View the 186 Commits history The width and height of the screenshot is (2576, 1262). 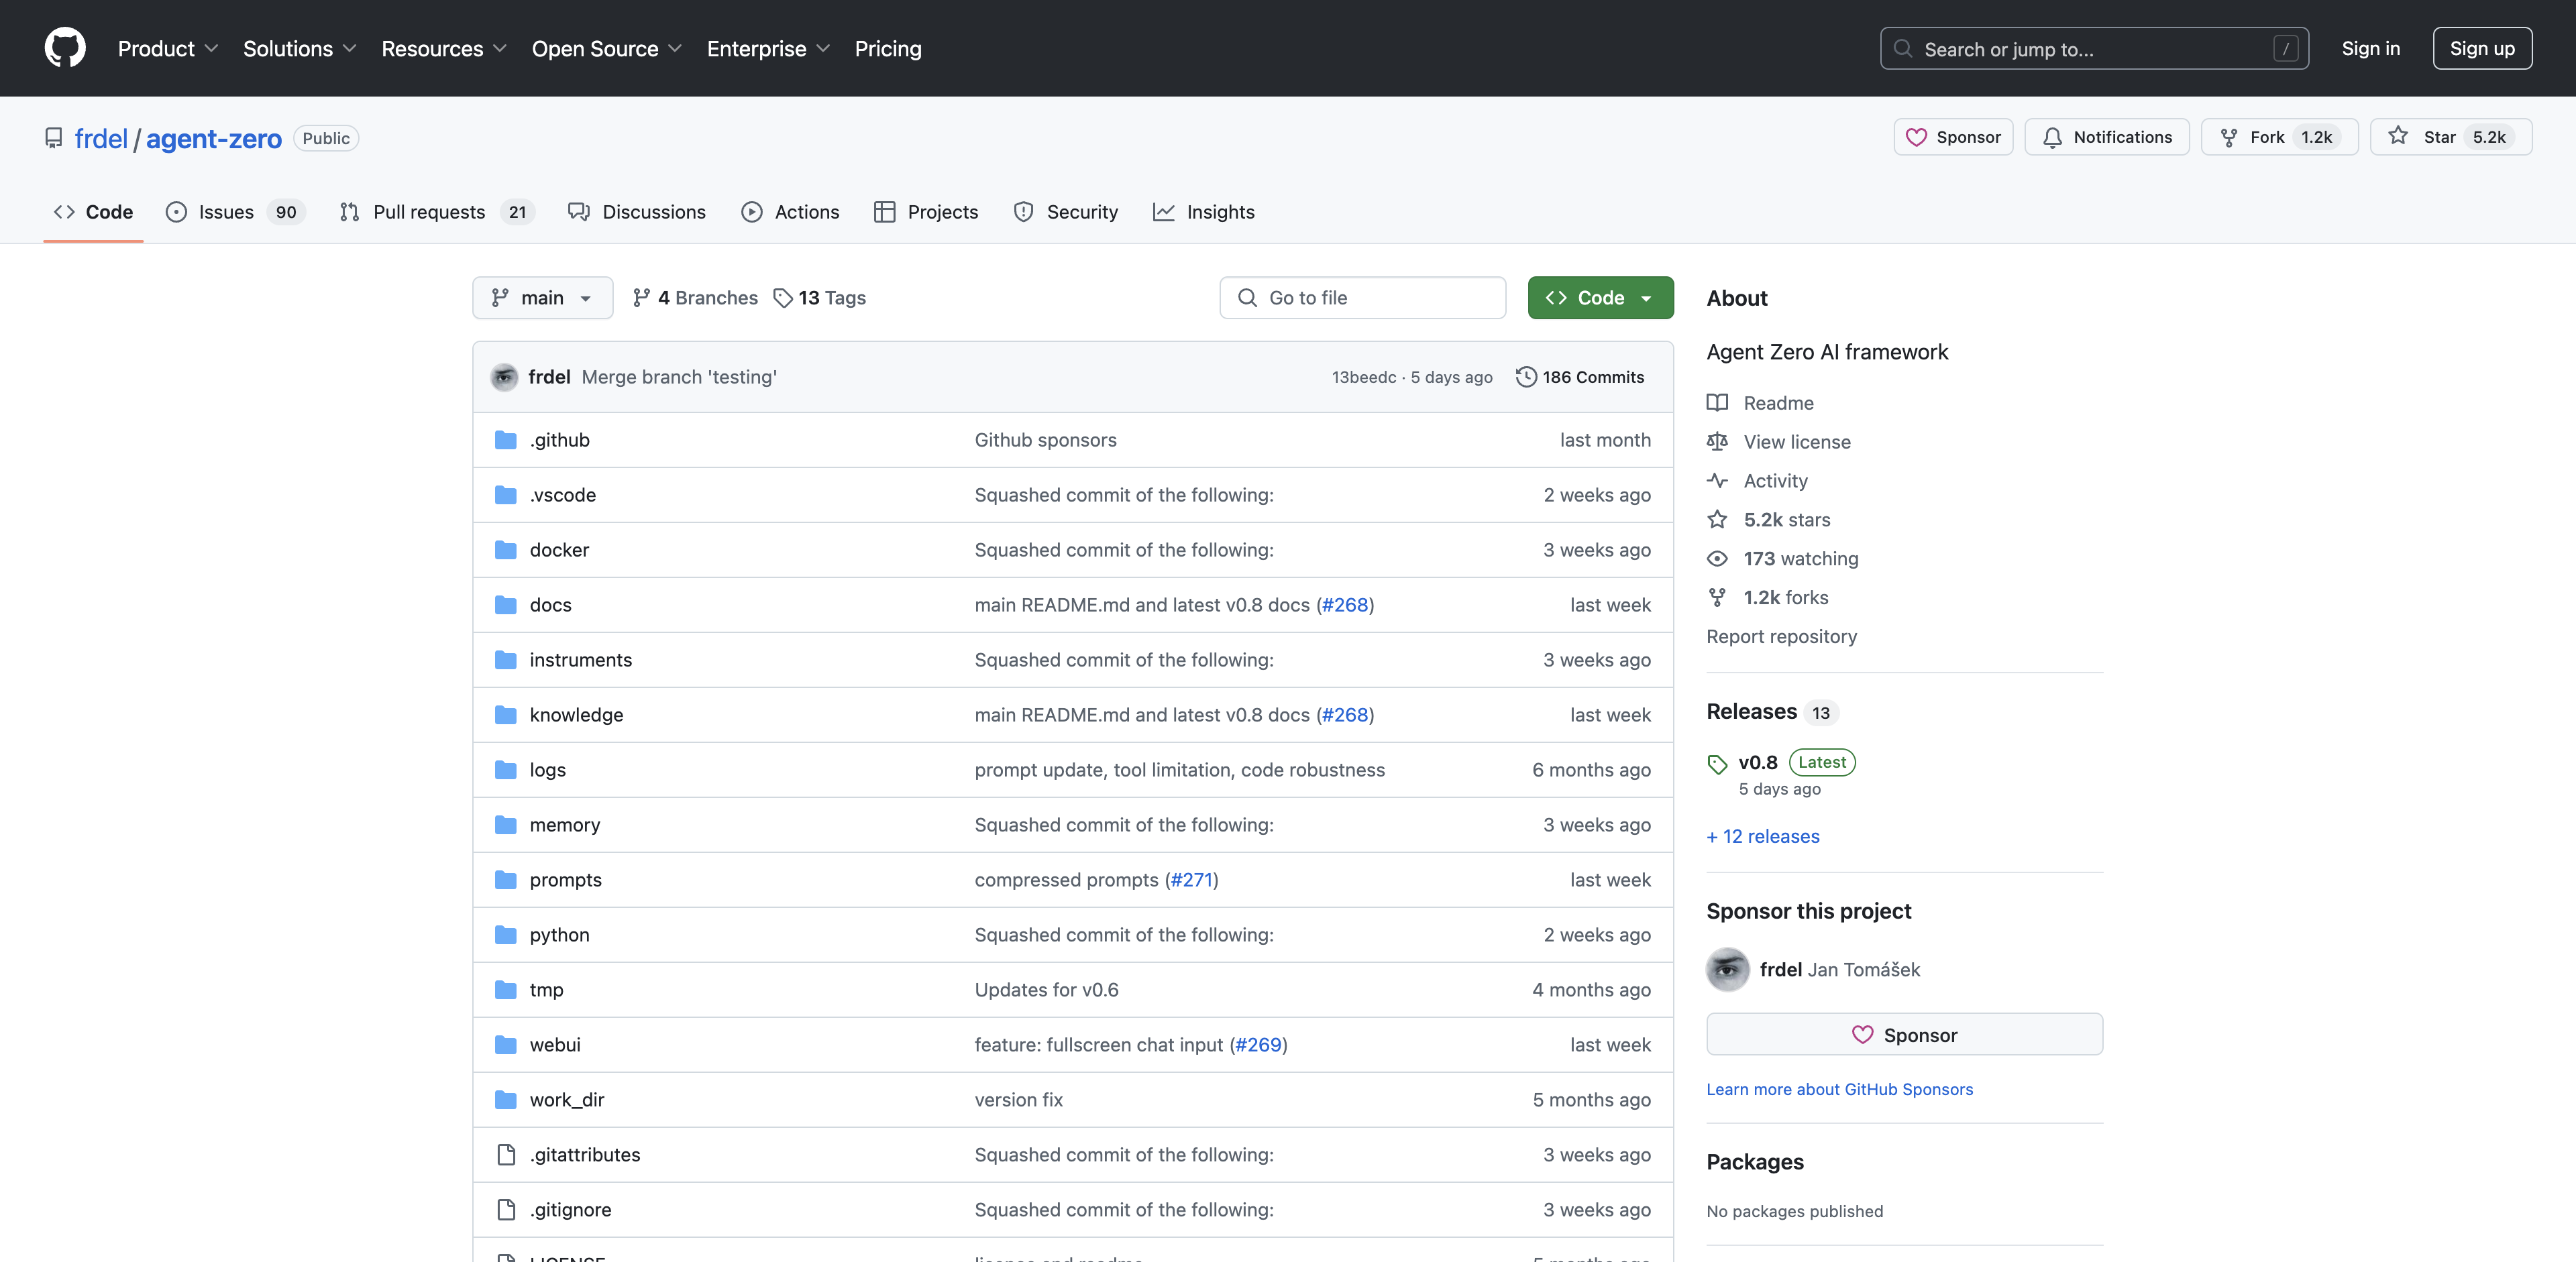click(1580, 377)
